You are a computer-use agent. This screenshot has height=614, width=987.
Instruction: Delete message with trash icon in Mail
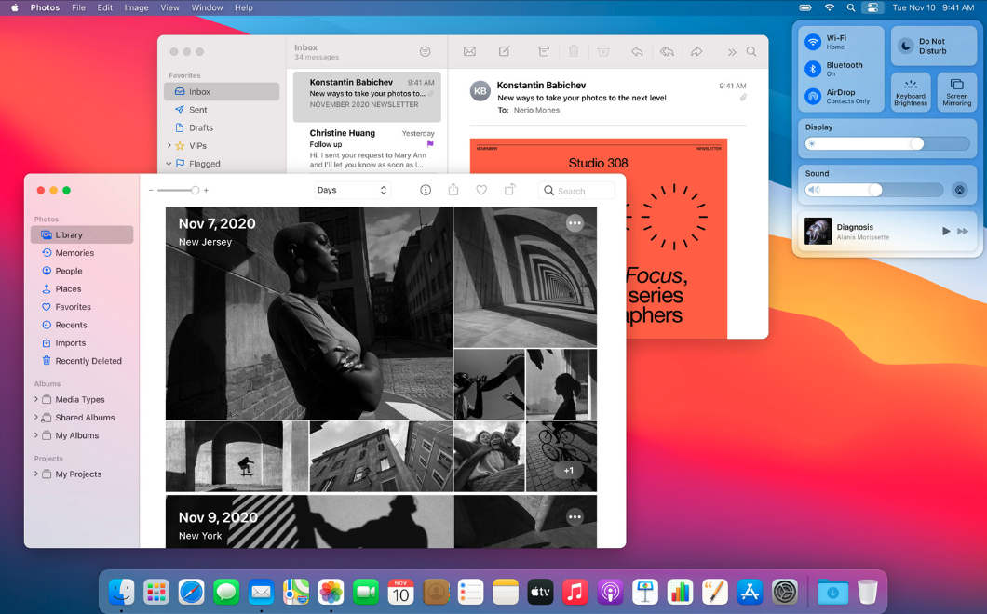point(574,51)
